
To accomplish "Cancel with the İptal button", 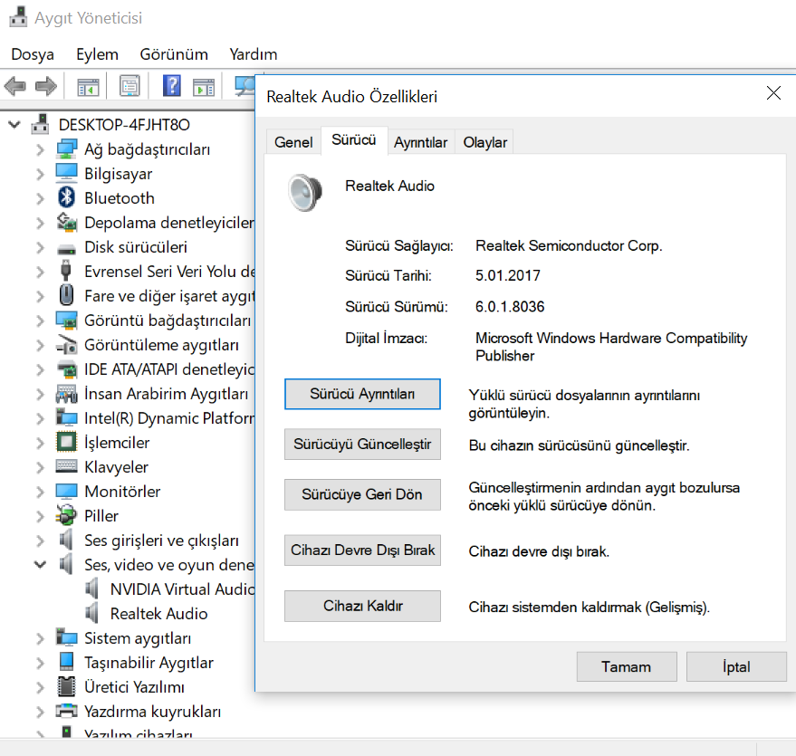I will pos(736,666).
